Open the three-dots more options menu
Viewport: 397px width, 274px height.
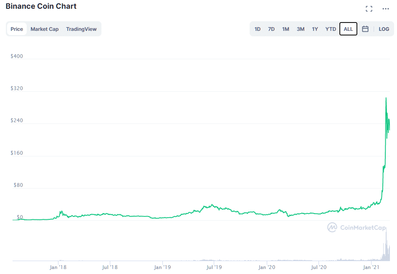coord(385,9)
